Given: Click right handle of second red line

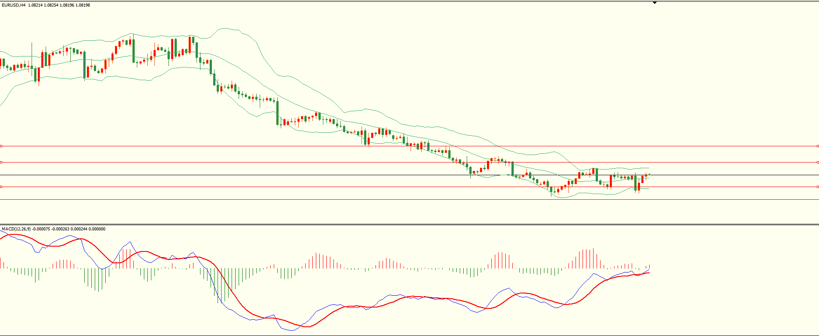Looking at the screenshot, I should (818, 162).
